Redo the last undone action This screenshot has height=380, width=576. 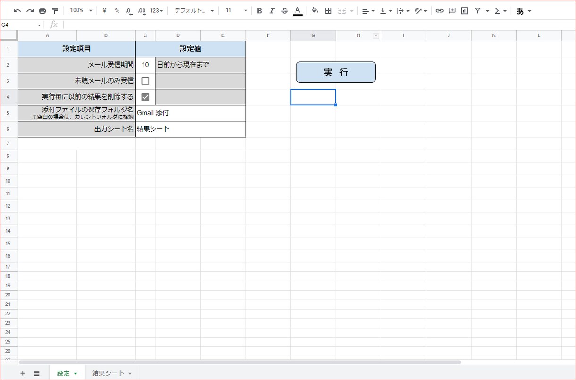(30, 10)
